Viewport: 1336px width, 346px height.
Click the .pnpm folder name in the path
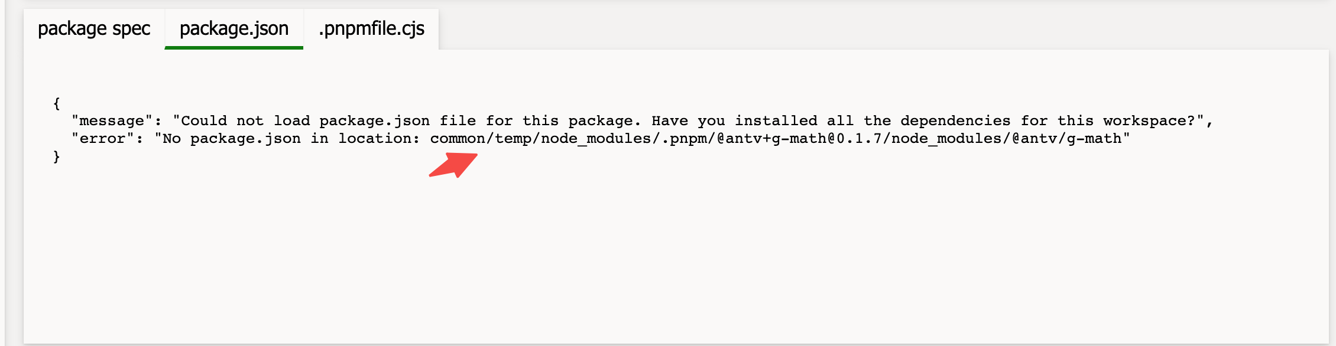tap(686, 139)
